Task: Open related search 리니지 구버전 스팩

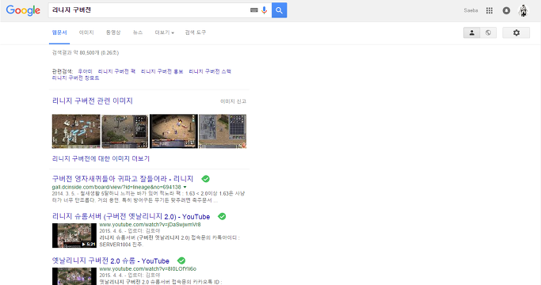Action: pos(210,71)
